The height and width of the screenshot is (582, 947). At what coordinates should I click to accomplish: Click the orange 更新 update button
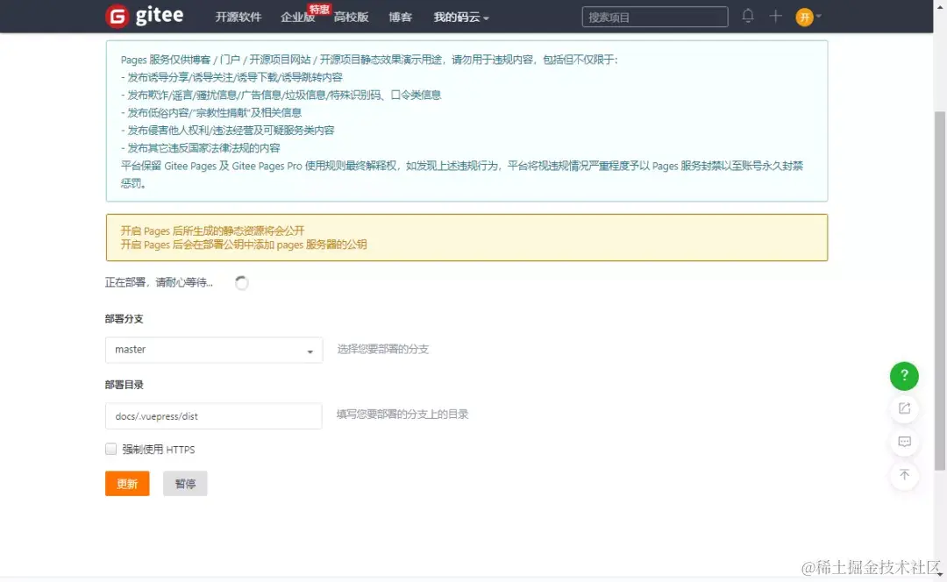[x=126, y=483]
